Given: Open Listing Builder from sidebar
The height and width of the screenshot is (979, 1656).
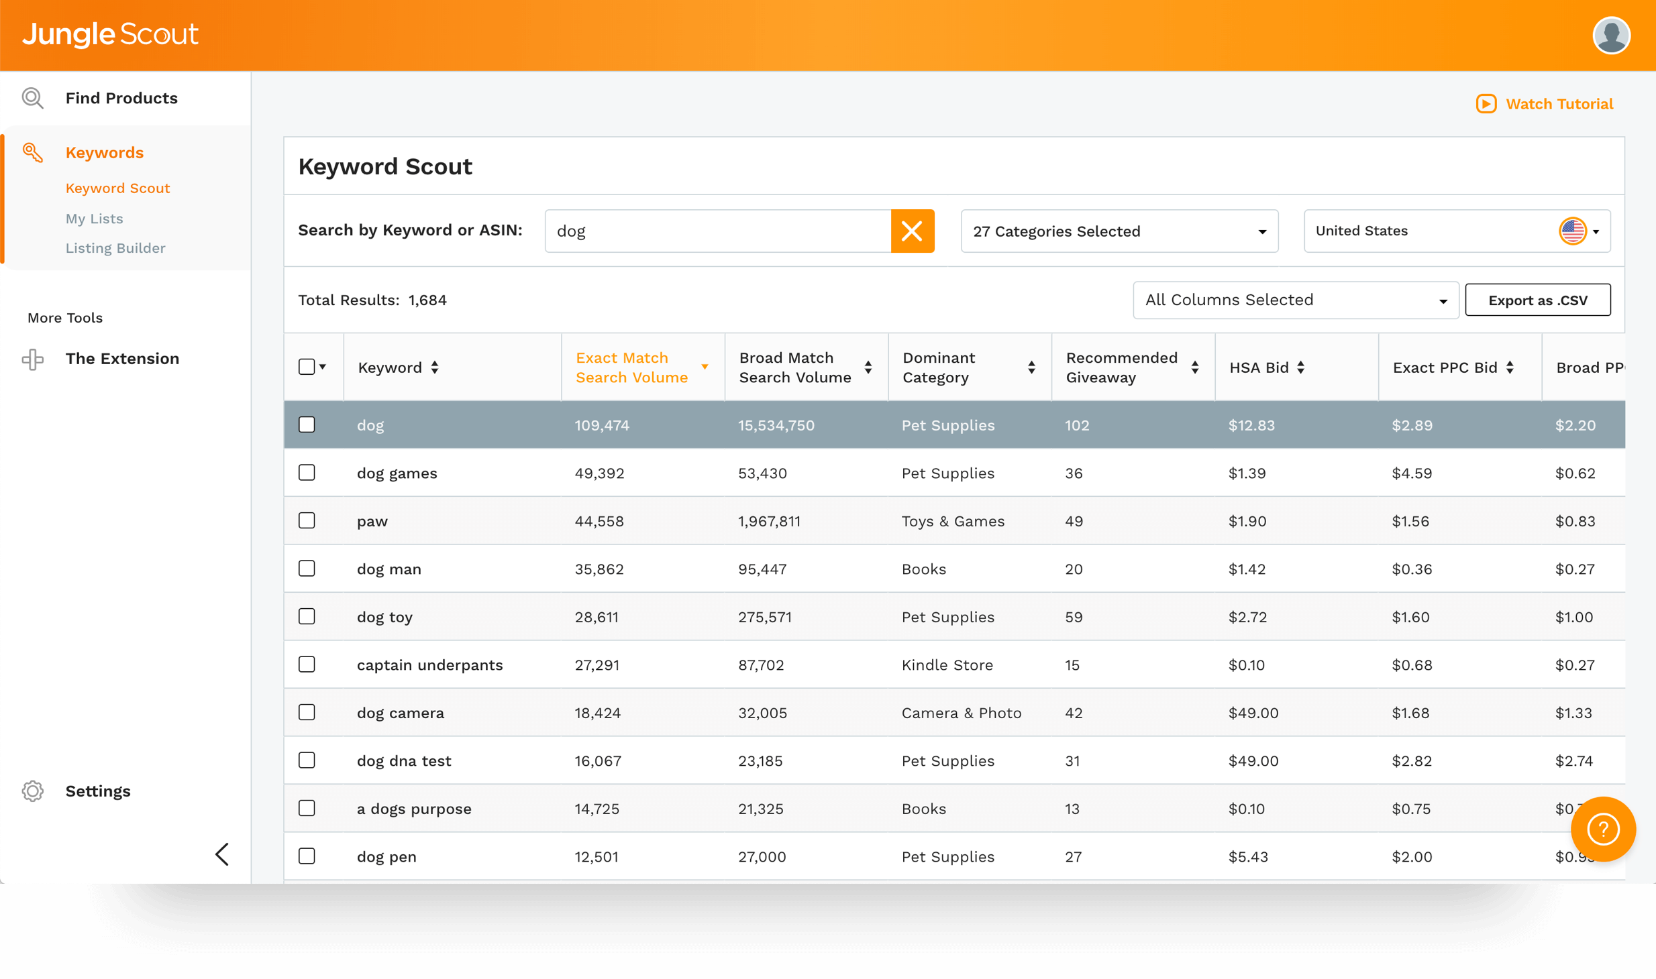Looking at the screenshot, I should click(115, 248).
